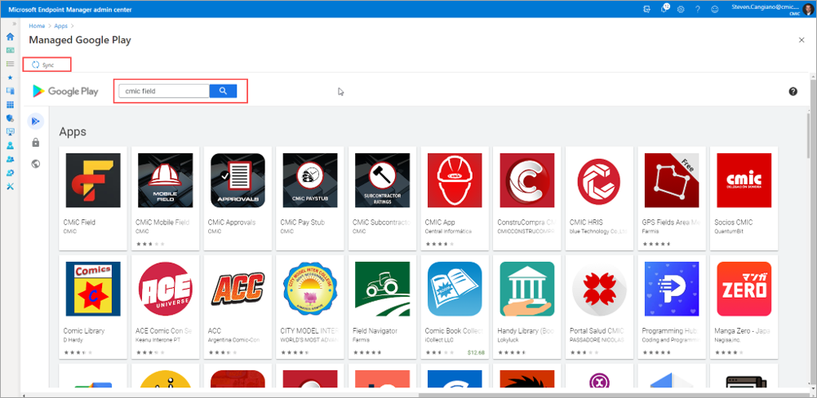Open Dashboard icon in the left navigation
This screenshot has width=817, height=398.
click(10, 50)
